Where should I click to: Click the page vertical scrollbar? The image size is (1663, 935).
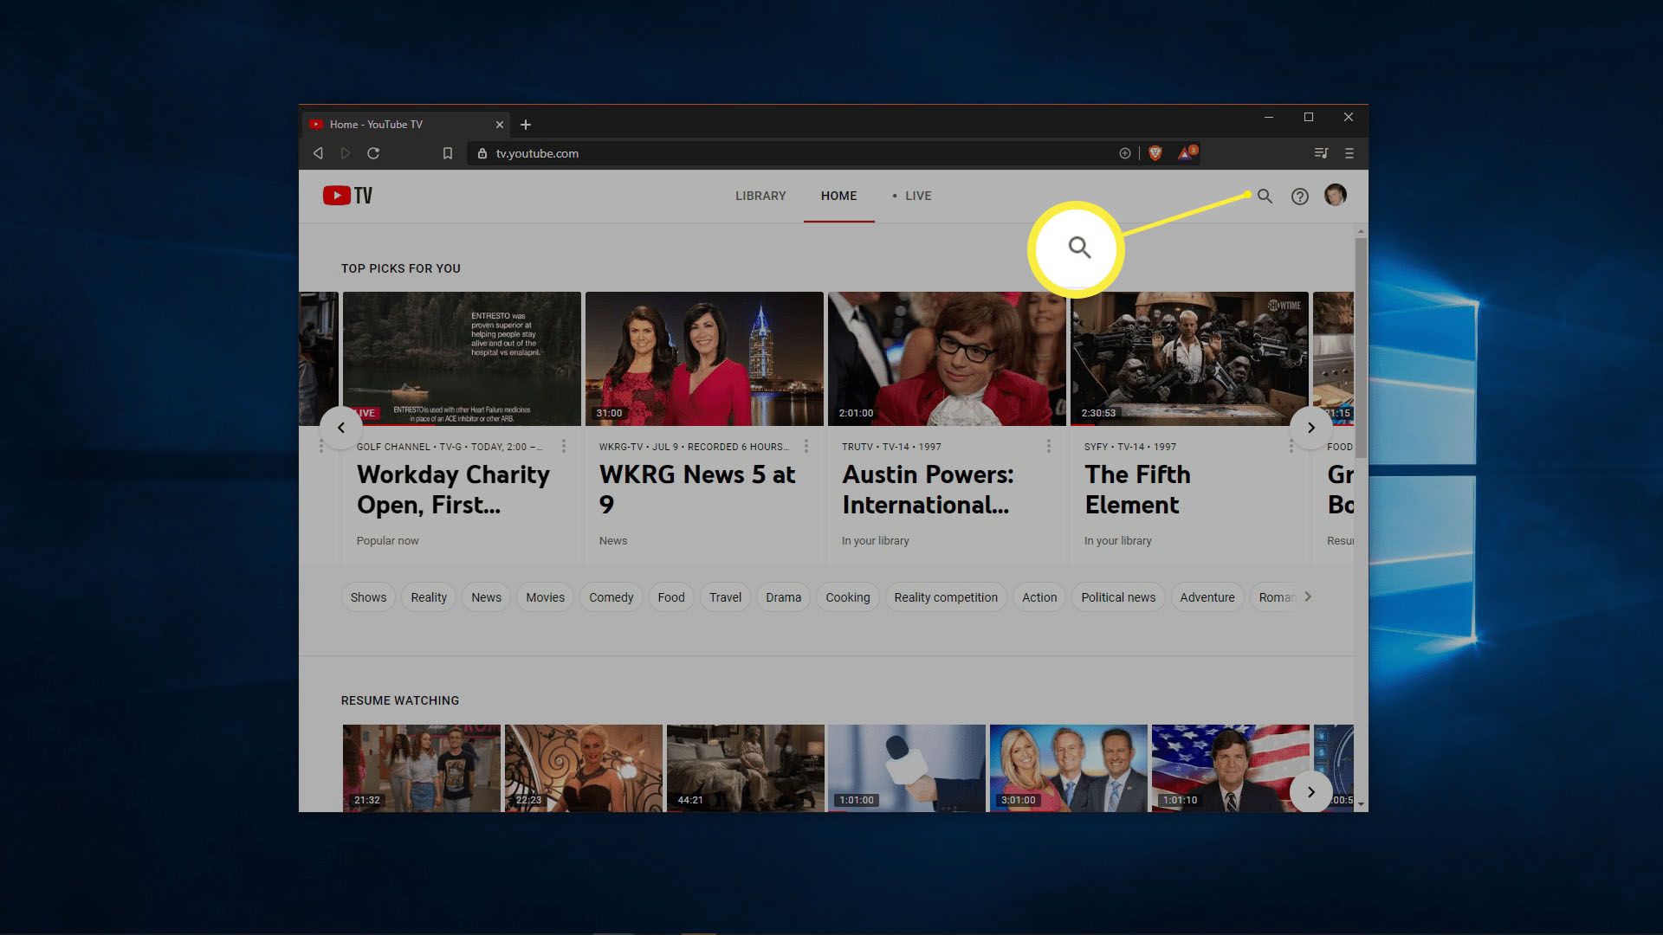pyautogui.click(x=1361, y=346)
